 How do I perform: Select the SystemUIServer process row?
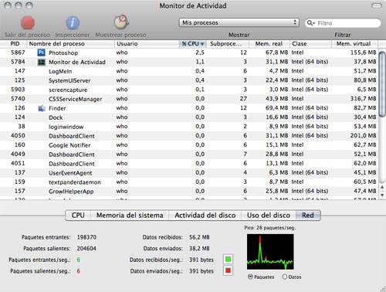[x=189, y=80]
